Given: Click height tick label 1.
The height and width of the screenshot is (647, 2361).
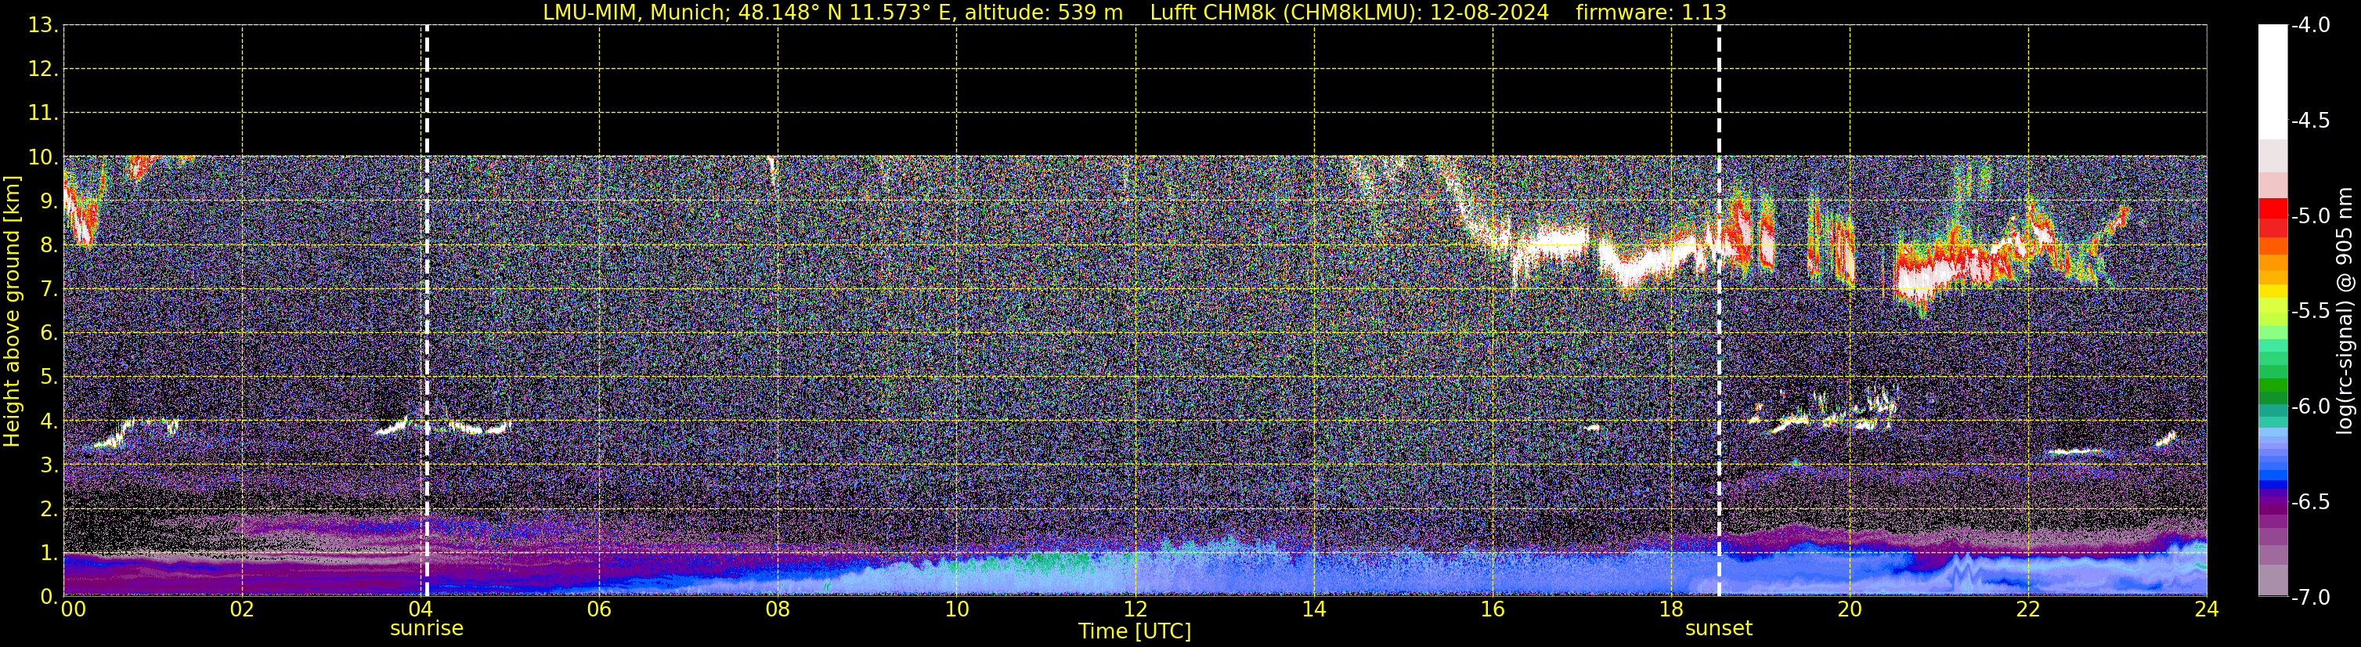Looking at the screenshot, I should (x=48, y=552).
